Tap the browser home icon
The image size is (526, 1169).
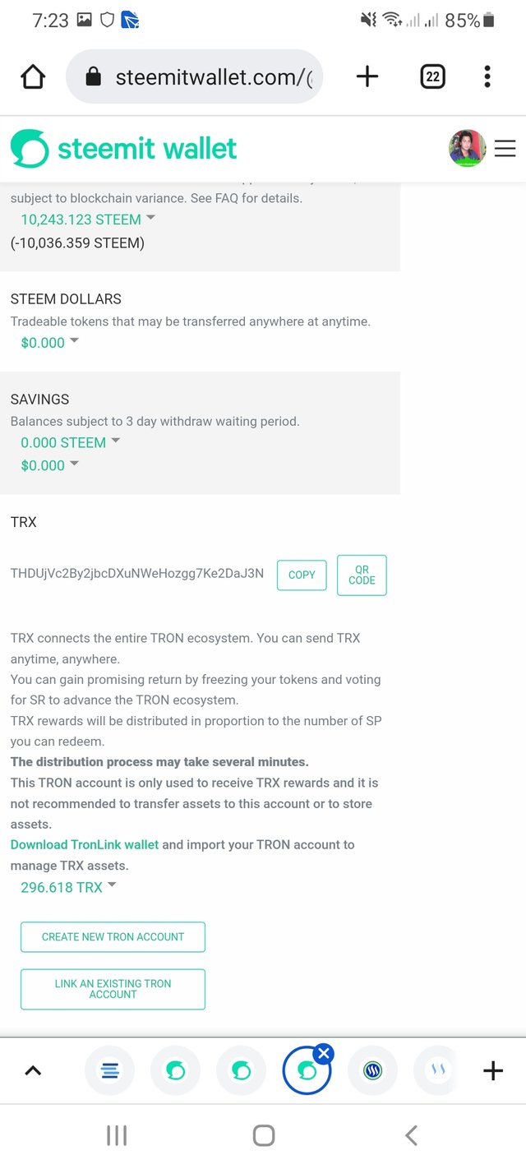pos(33,77)
